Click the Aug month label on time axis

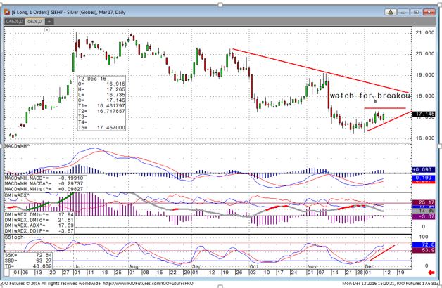click(133, 266)
